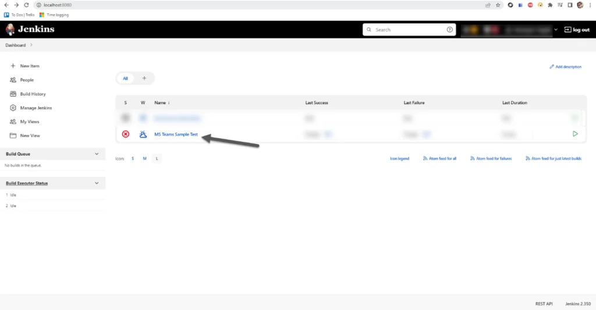Open the People page

pyautogui.click(x=27, y=80)
